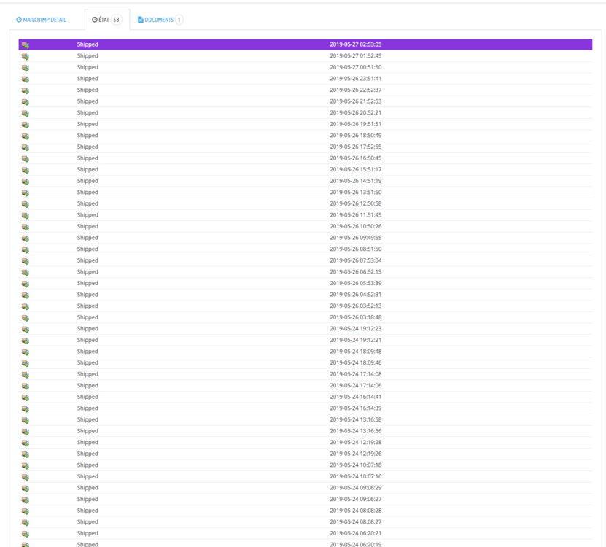Screen dimensions: 606x547
Task: Click the shipping icon beside 2019-05-27 01:52:45
Action: pos(26,55)
